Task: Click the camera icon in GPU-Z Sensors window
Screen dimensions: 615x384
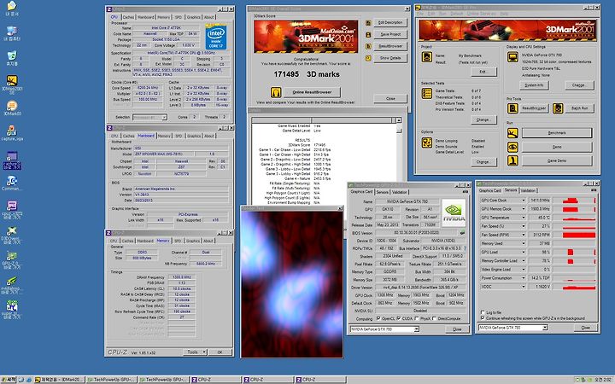Action: tap(594, 190)
